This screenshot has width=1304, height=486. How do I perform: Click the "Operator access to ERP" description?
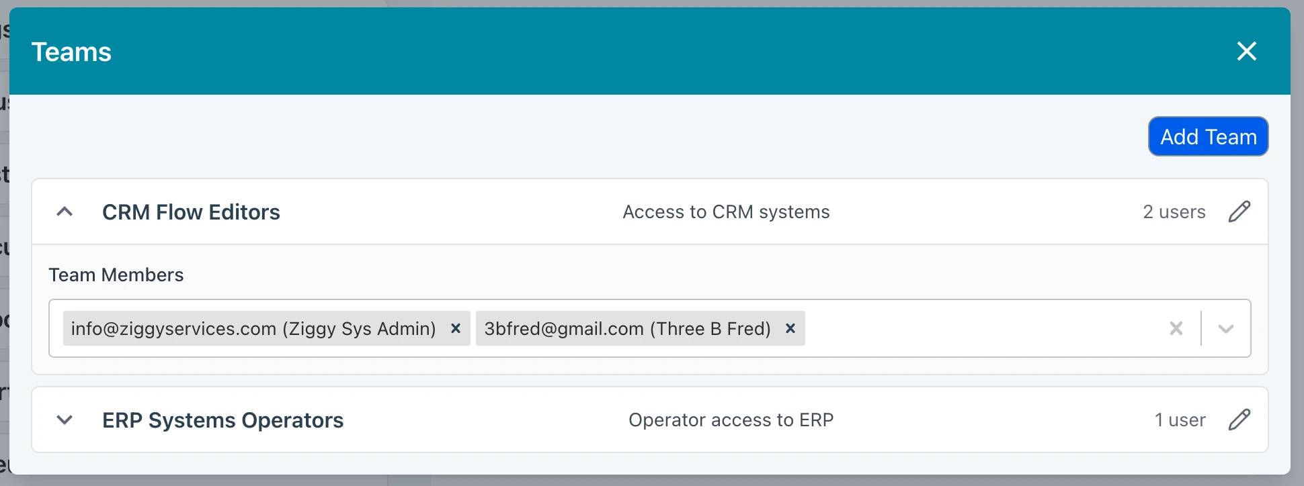(x=731, y=420)
